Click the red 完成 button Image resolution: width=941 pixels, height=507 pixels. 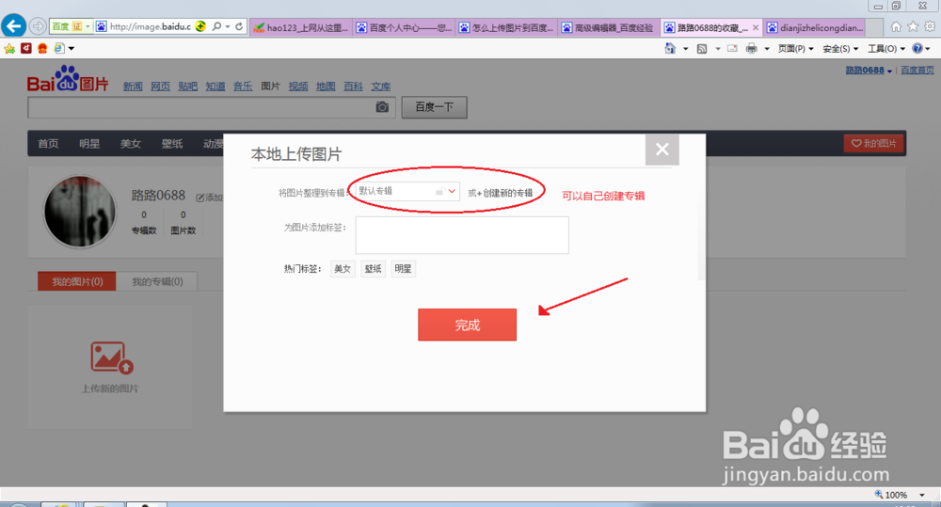[467, 325]
